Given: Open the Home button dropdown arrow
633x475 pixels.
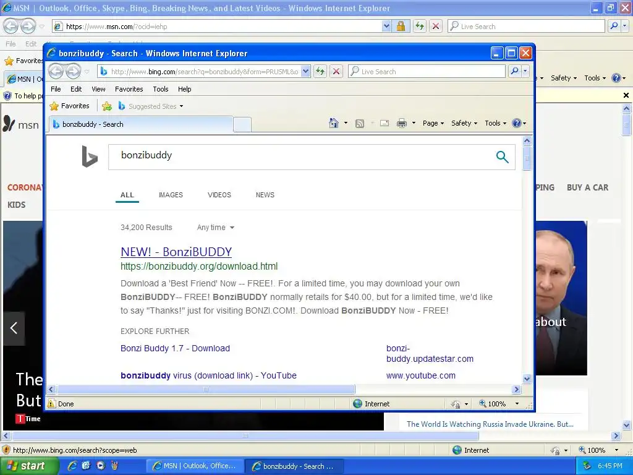Looking at the screenshot, I should pos(346,123).
